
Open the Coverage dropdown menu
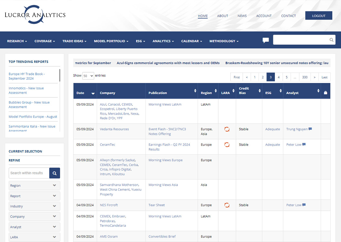[45, 41]
